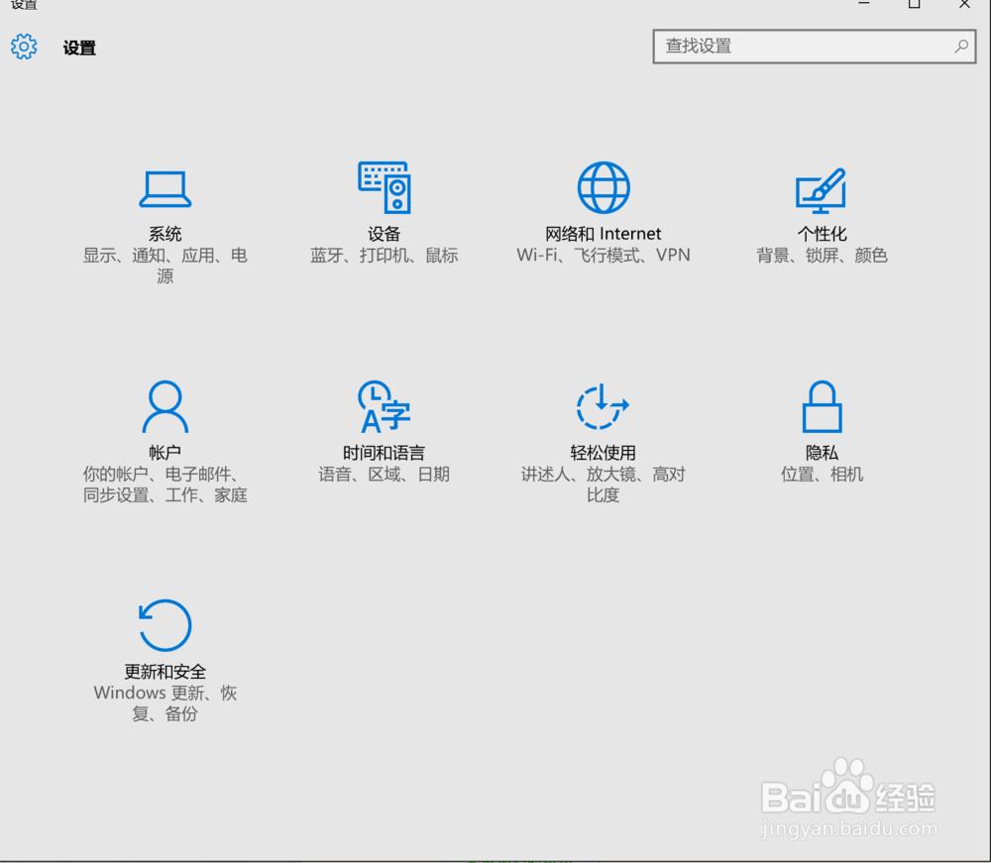Focus the 查找设置 search field
This screenshot has height=863, width=991.
click(x=815, y=47)
